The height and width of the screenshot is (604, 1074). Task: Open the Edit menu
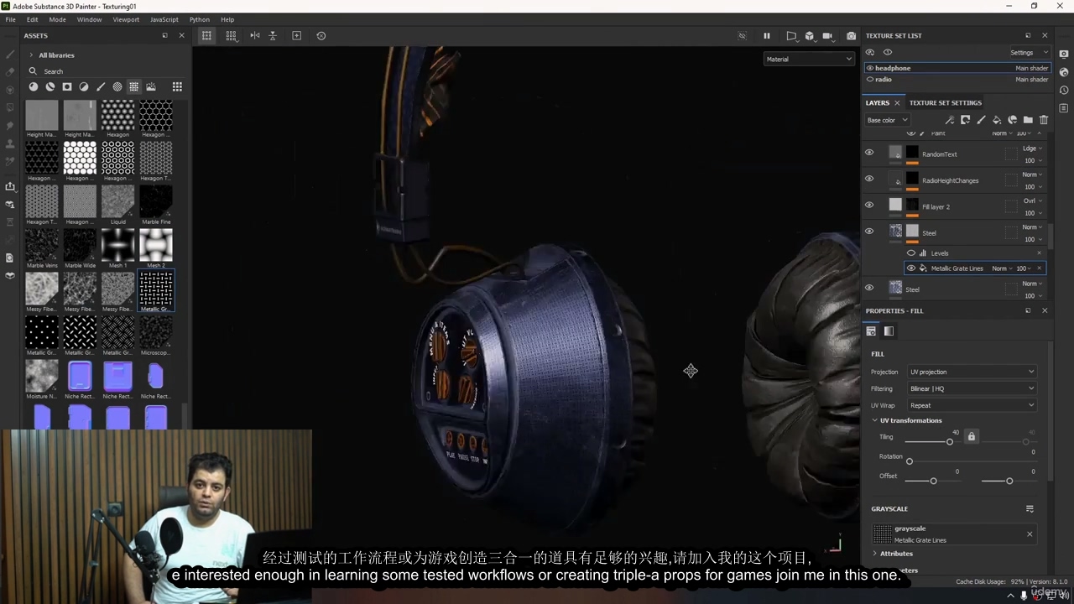point(32,19)
